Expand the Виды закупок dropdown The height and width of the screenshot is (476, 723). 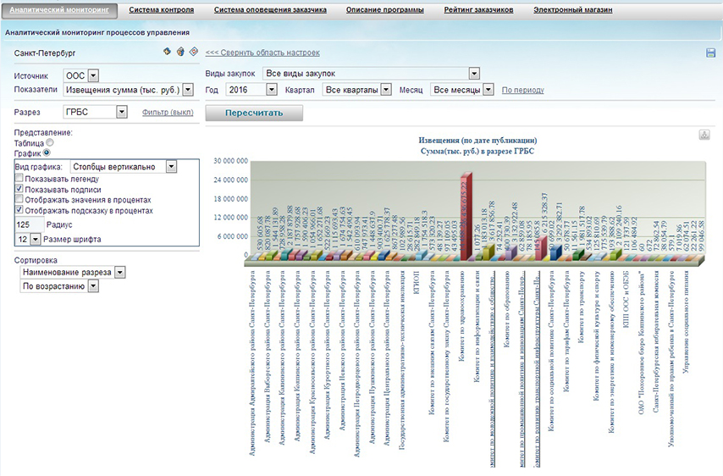click(x=474, y=74)
